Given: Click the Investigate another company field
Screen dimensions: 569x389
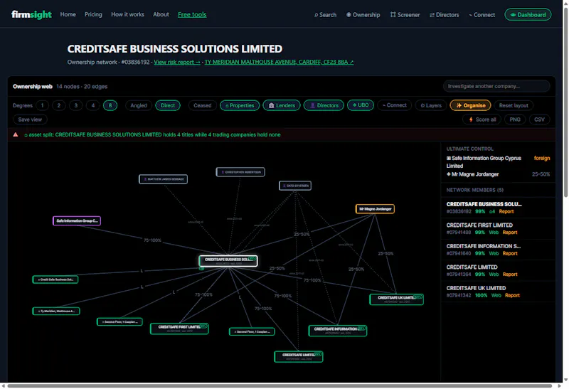Looking at the screenshot, I should (x=496, y=86).
